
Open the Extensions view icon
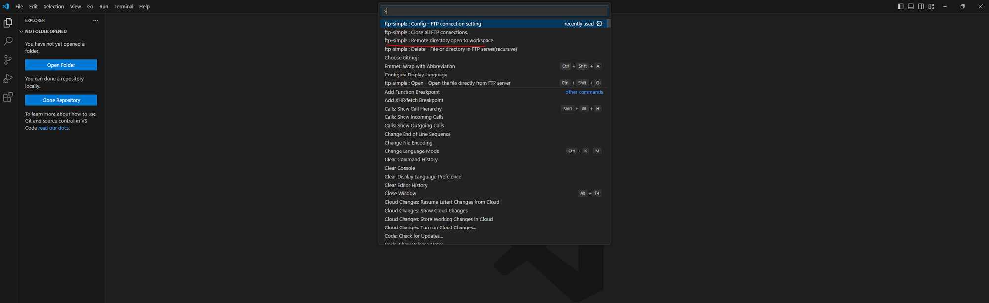pos(8,97)
